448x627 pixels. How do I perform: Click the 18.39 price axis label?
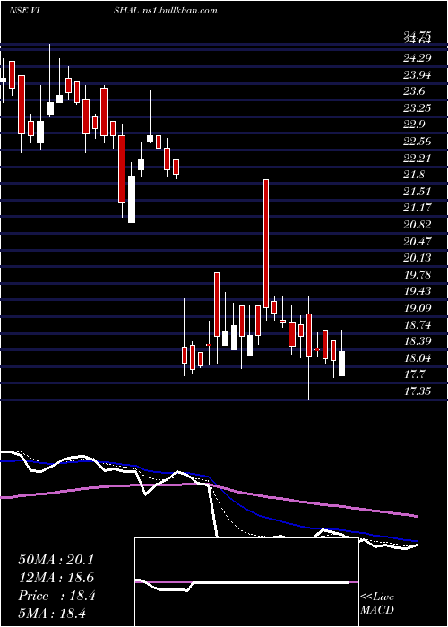[417, 341]
